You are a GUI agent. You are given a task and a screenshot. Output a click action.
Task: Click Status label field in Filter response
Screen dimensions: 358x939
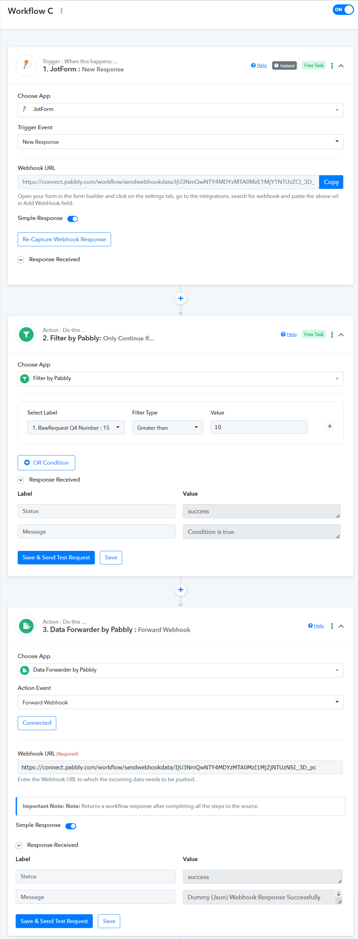coord(96,511)
